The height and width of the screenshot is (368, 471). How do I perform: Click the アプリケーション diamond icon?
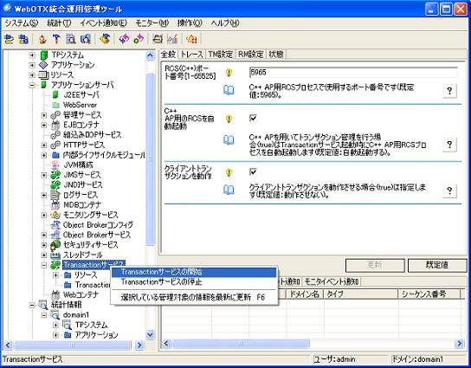(43, 65)
